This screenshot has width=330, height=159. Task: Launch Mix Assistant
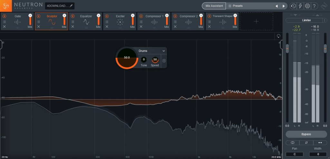[x=214, y=6]
